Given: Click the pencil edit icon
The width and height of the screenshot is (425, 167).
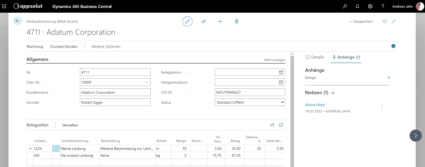Looking at the screenshot, I should (x=187, y=21).
